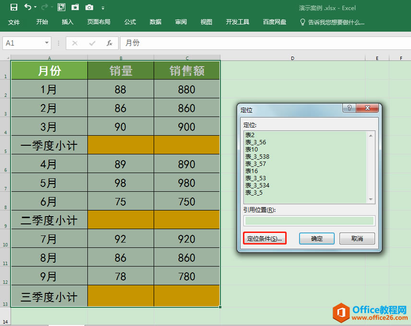The width and height of the screenshot is (411, 326).
Task: Click empty orange cell in 一季度小计 销量
Action: [x=121, y=145]
